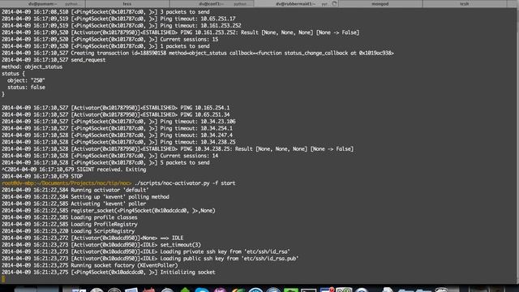Click 'Ping timeout: 10.34.23.106' line

pyautogui.click(x=118, y=122)
